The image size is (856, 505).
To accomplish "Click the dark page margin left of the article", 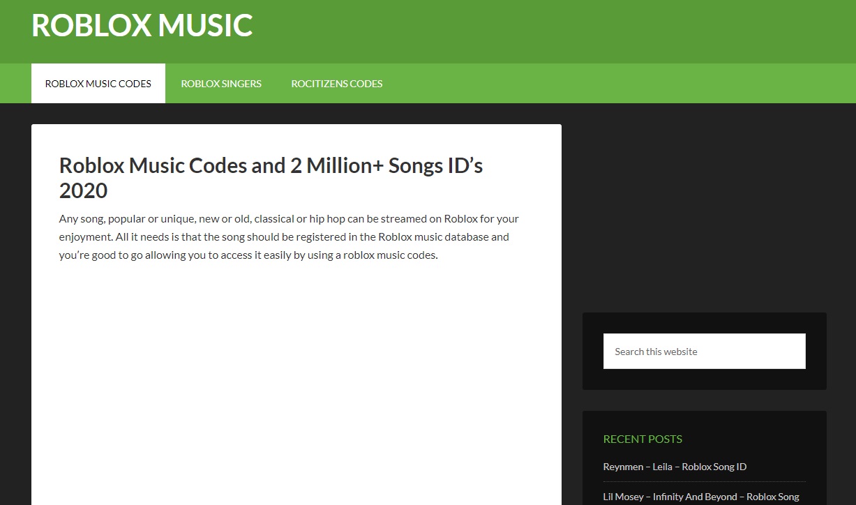I will click(15, 314).
